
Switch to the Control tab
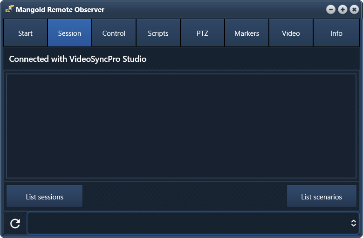tap(114, 33)
